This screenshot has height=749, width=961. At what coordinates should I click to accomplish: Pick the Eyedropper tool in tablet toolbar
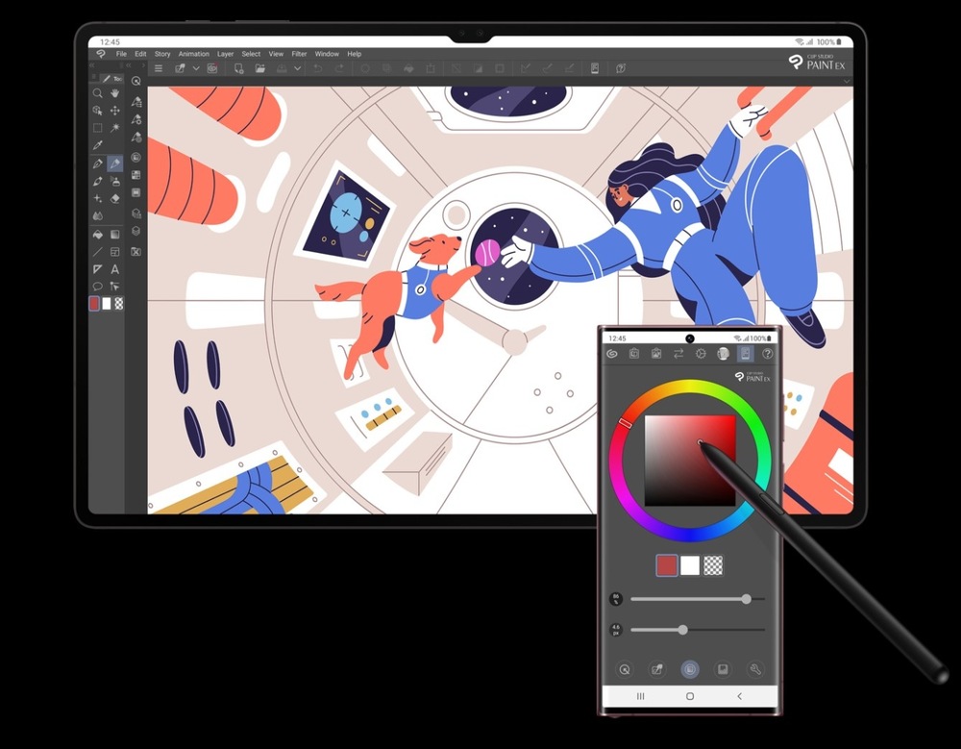coord(97,145)
